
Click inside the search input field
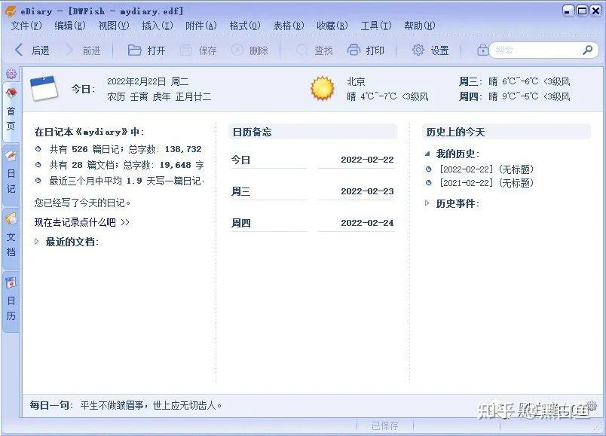click(535, 50)
